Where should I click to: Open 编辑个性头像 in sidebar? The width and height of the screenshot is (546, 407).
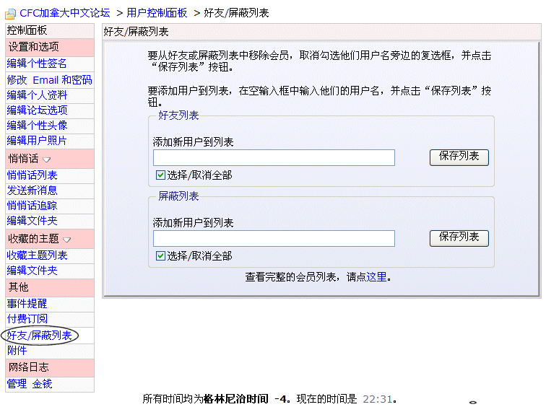pos(37,126)
